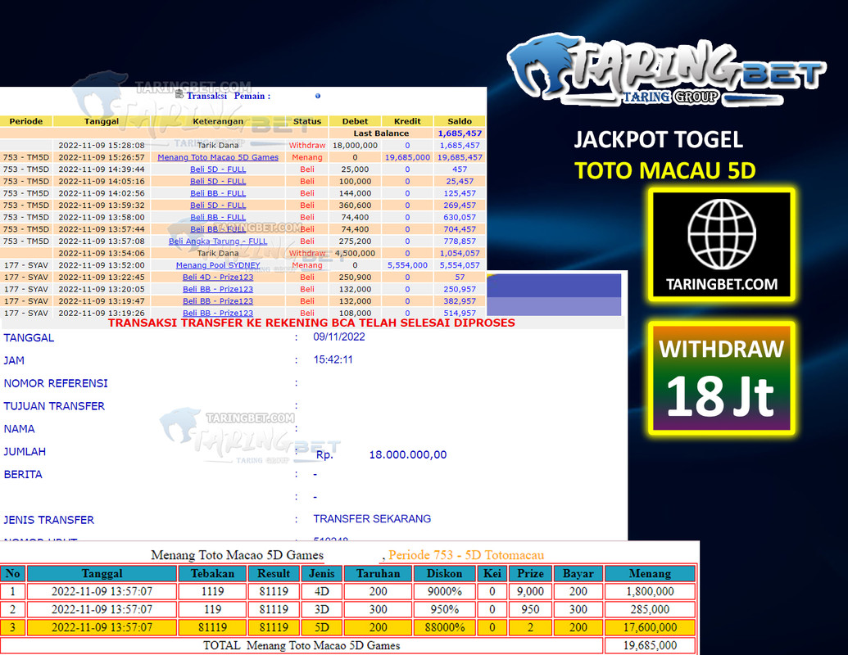848x655 pixels.
Task: Open the Beli 4D - Prize123 link
Action: [218, 278]
